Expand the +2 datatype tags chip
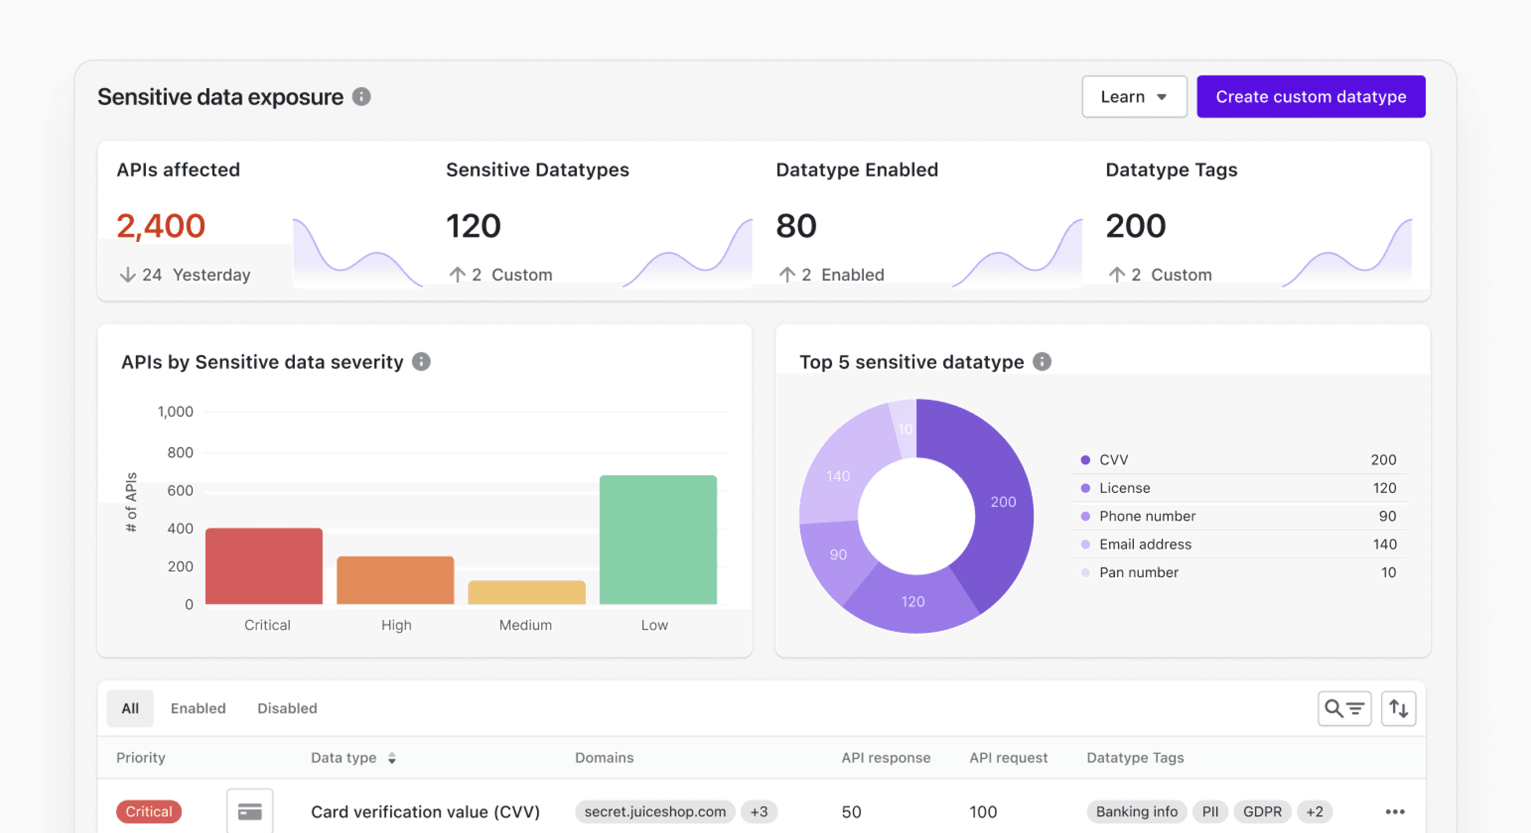 (x=1315, y=812)
